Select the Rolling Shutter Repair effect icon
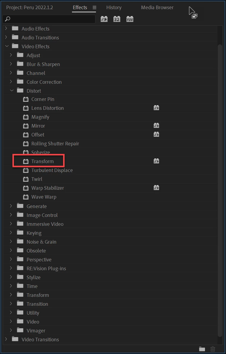The image size is (226, 354). point(26,144)
